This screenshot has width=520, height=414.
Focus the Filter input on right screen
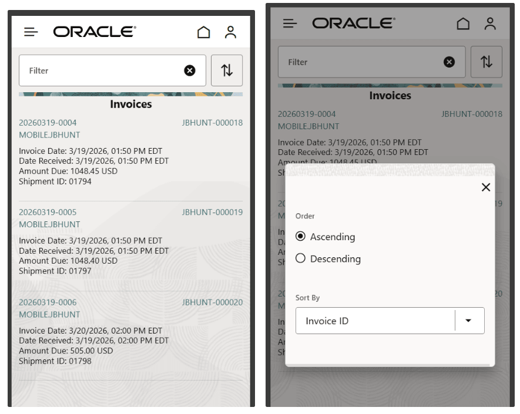click(371, 62)
